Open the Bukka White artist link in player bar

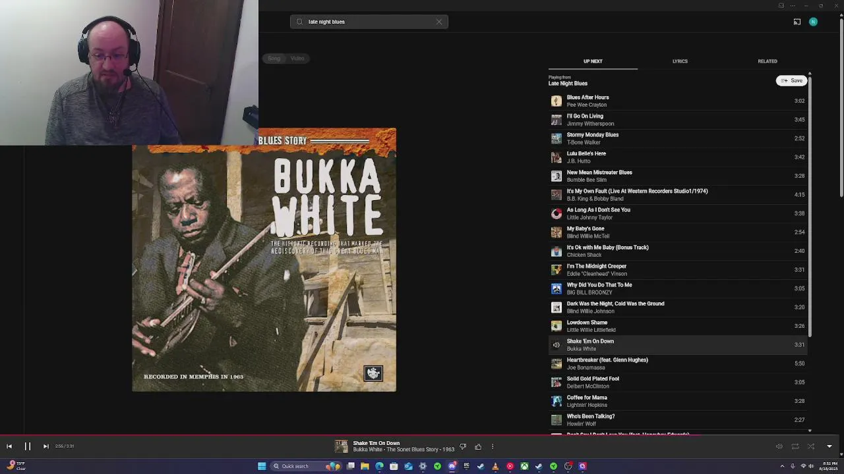(x=367, y=450)
